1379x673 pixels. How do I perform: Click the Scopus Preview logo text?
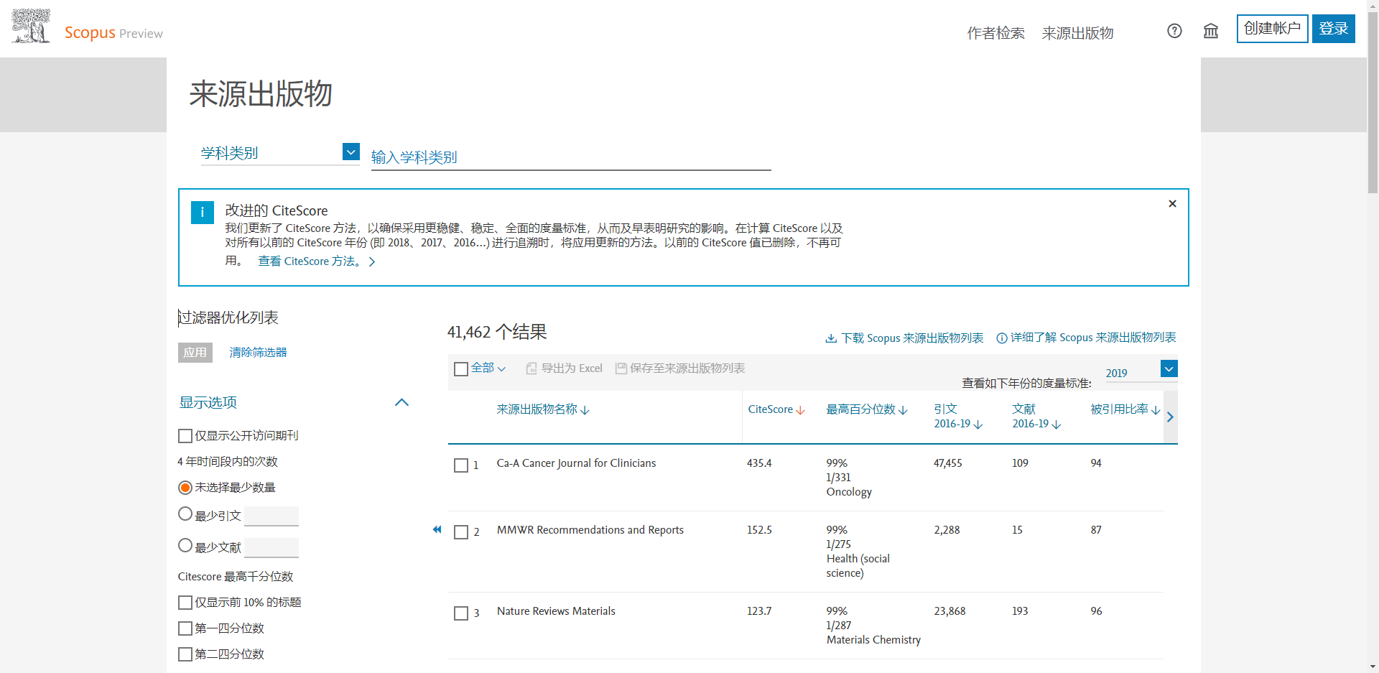pyautogui.click(x=113, y=33)
